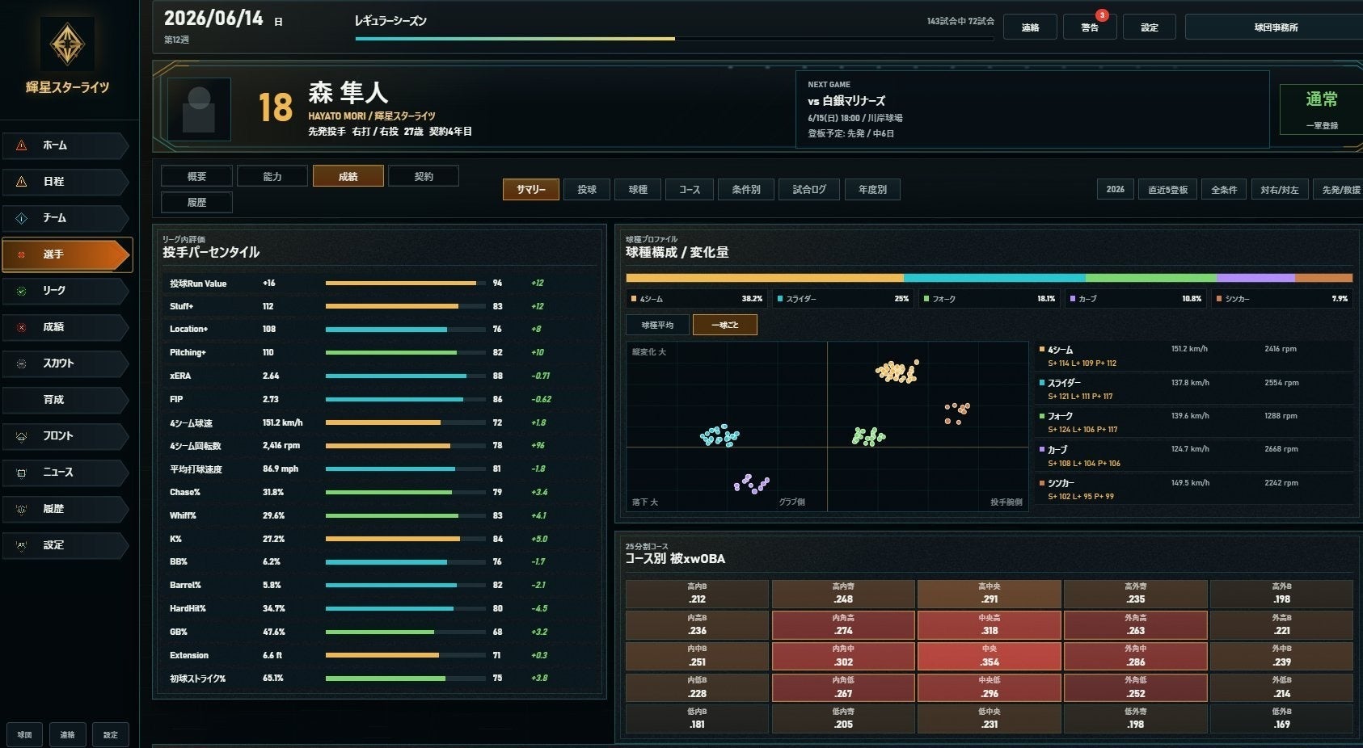Switch to the 能力 tab

point(272,176)
